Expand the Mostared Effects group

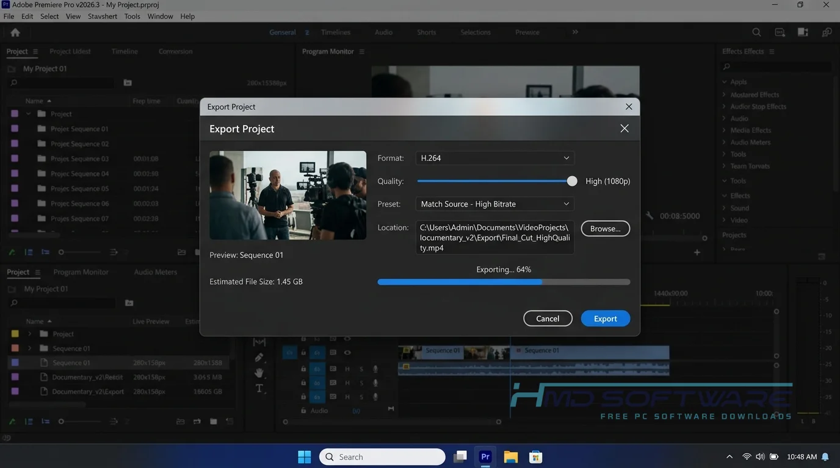pyautogui.click(x=724, y=94)
